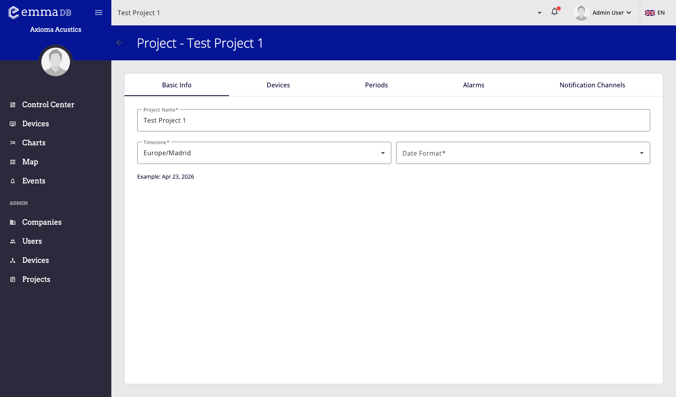Open Users under Admin section

click(32, 241)
